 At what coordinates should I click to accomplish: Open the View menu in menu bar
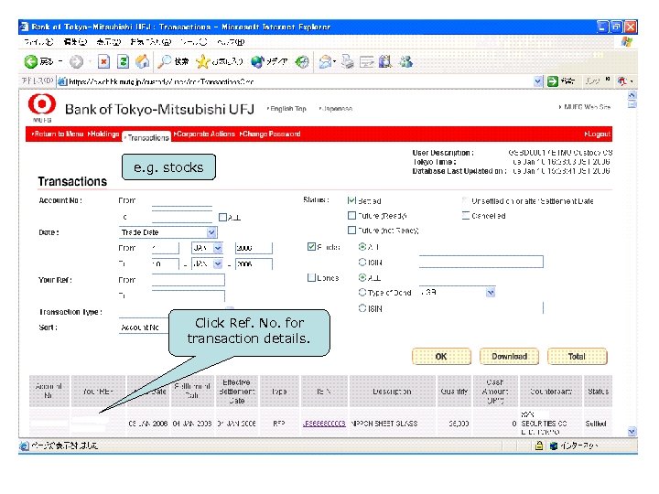click(x=108, y=41)
